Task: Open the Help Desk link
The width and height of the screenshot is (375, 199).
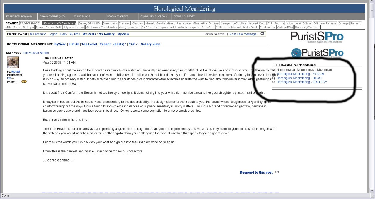Action: click(250, 27)
